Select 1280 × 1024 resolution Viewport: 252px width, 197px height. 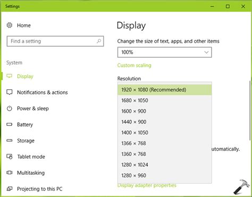pos(165,165)
